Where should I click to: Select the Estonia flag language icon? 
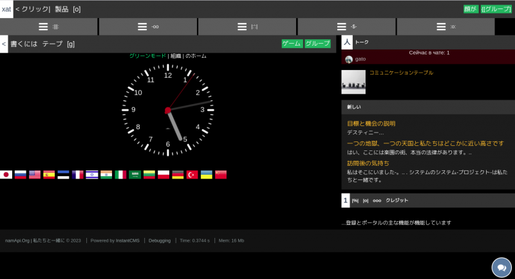click(63, 175)
